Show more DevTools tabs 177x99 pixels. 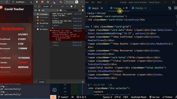pyautogui.click(x=51, y=6)
